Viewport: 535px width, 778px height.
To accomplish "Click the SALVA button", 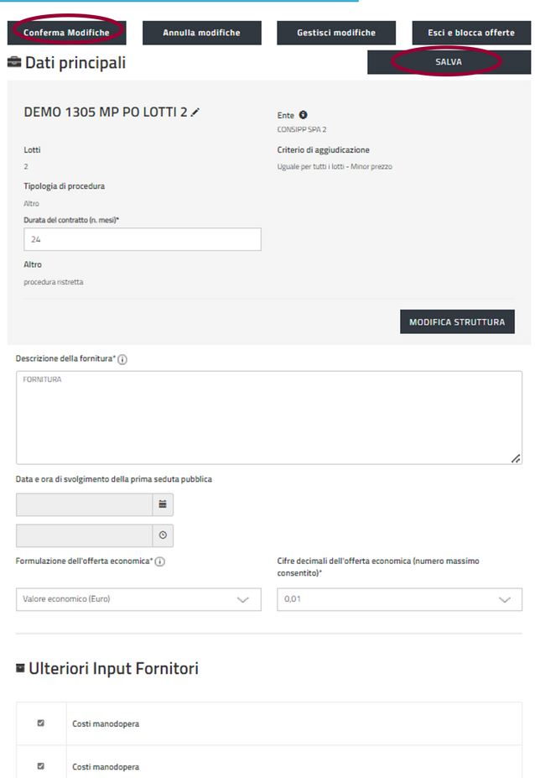I will tap(448, 62).
